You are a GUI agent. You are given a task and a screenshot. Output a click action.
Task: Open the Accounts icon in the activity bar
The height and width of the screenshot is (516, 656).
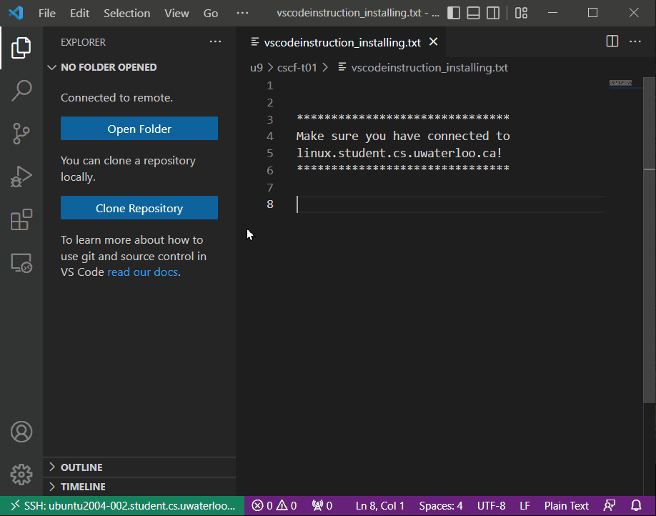(21, 432)
